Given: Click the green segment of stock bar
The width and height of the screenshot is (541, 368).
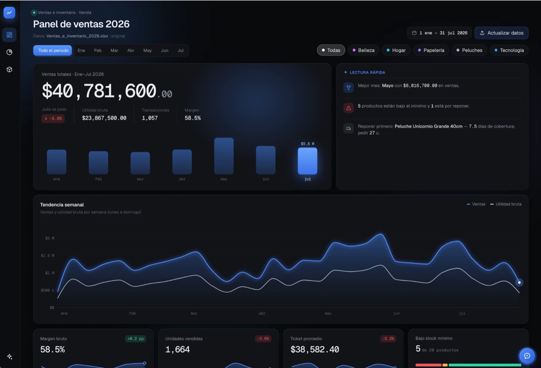Looking at the screenshot, I should pyautogui.click(x=485, y=365).
